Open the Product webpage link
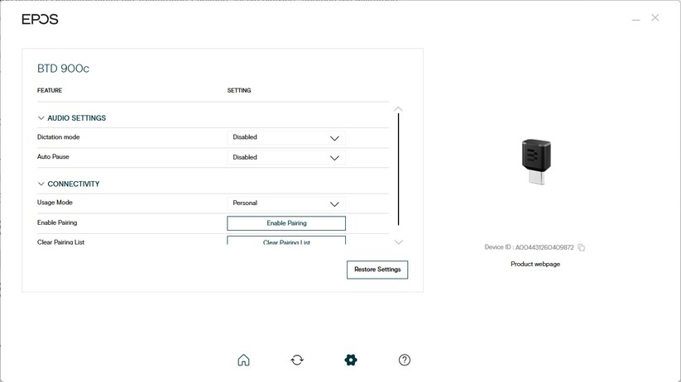This screenshot has width=681, height=382. (535, 264)
